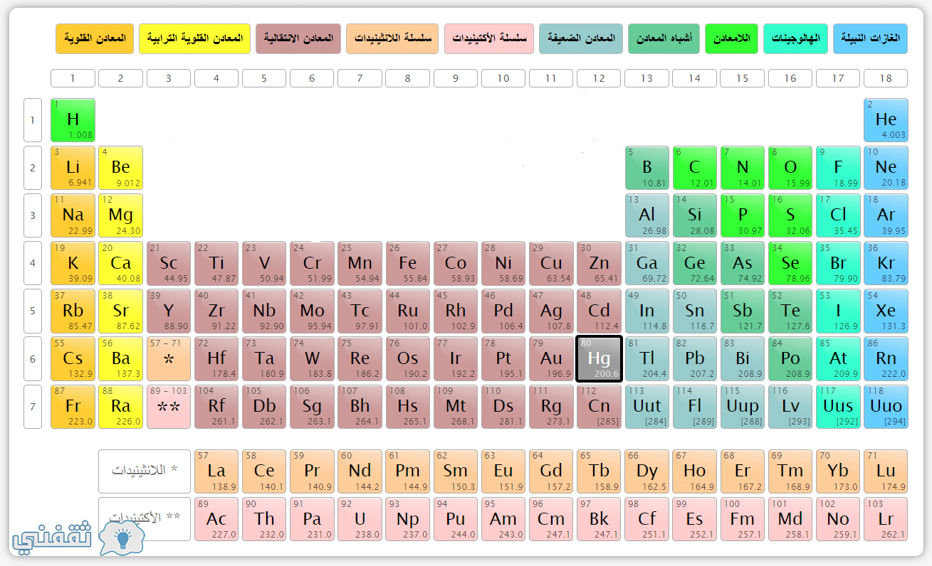Screen dimensions: 932x566
Task: Open the Uranium (U) element tile
Action: [360, 519]
